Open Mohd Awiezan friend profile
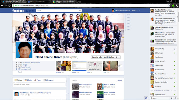This screenshot has height=100, width=179. click(109, 92)
